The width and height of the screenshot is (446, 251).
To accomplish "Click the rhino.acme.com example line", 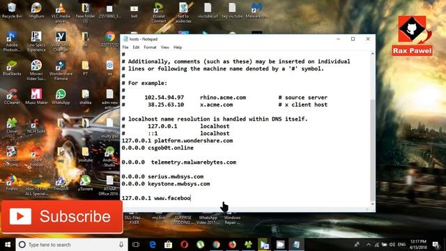I will [x=224, y=98].
